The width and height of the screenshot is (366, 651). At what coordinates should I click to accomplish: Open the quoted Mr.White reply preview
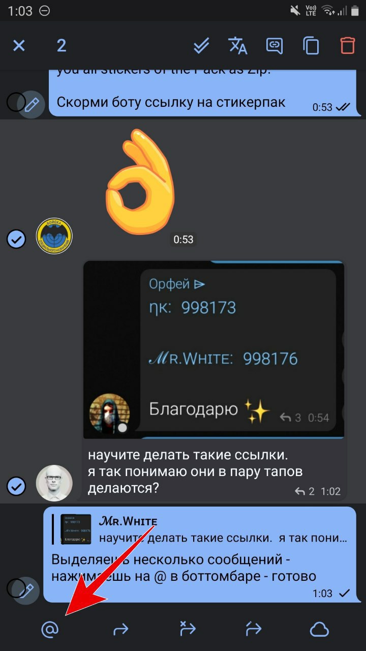(x=202, y=529)
